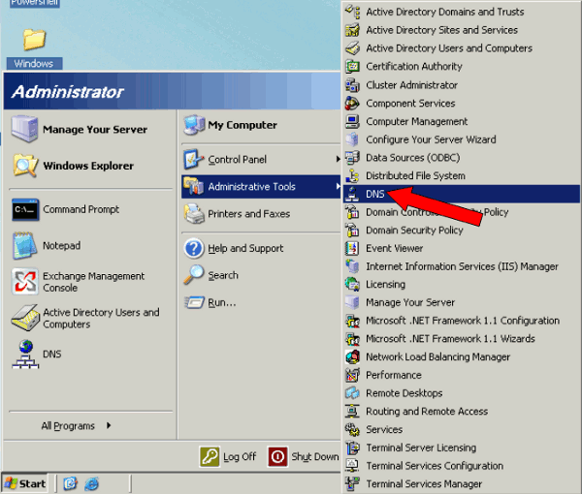Open Microsoft .NET Framework 1.1 Configuration

(x=462, y=321)
